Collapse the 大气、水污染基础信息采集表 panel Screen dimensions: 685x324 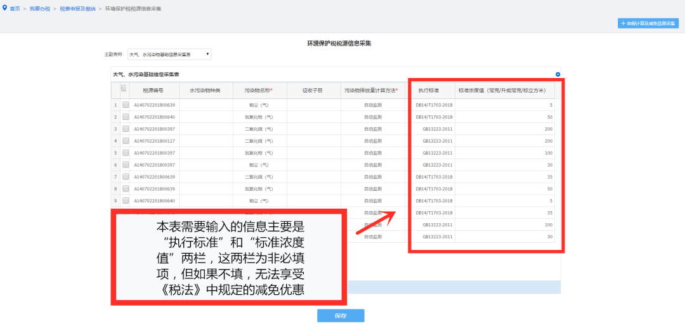[558, 75]
